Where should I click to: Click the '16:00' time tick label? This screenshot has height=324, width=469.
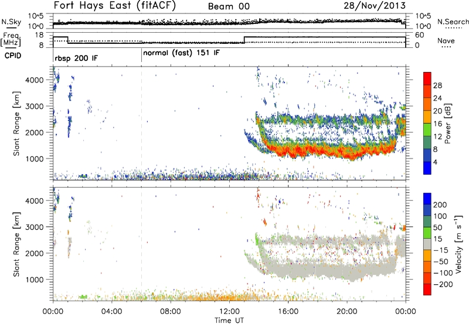coord(288,312)
